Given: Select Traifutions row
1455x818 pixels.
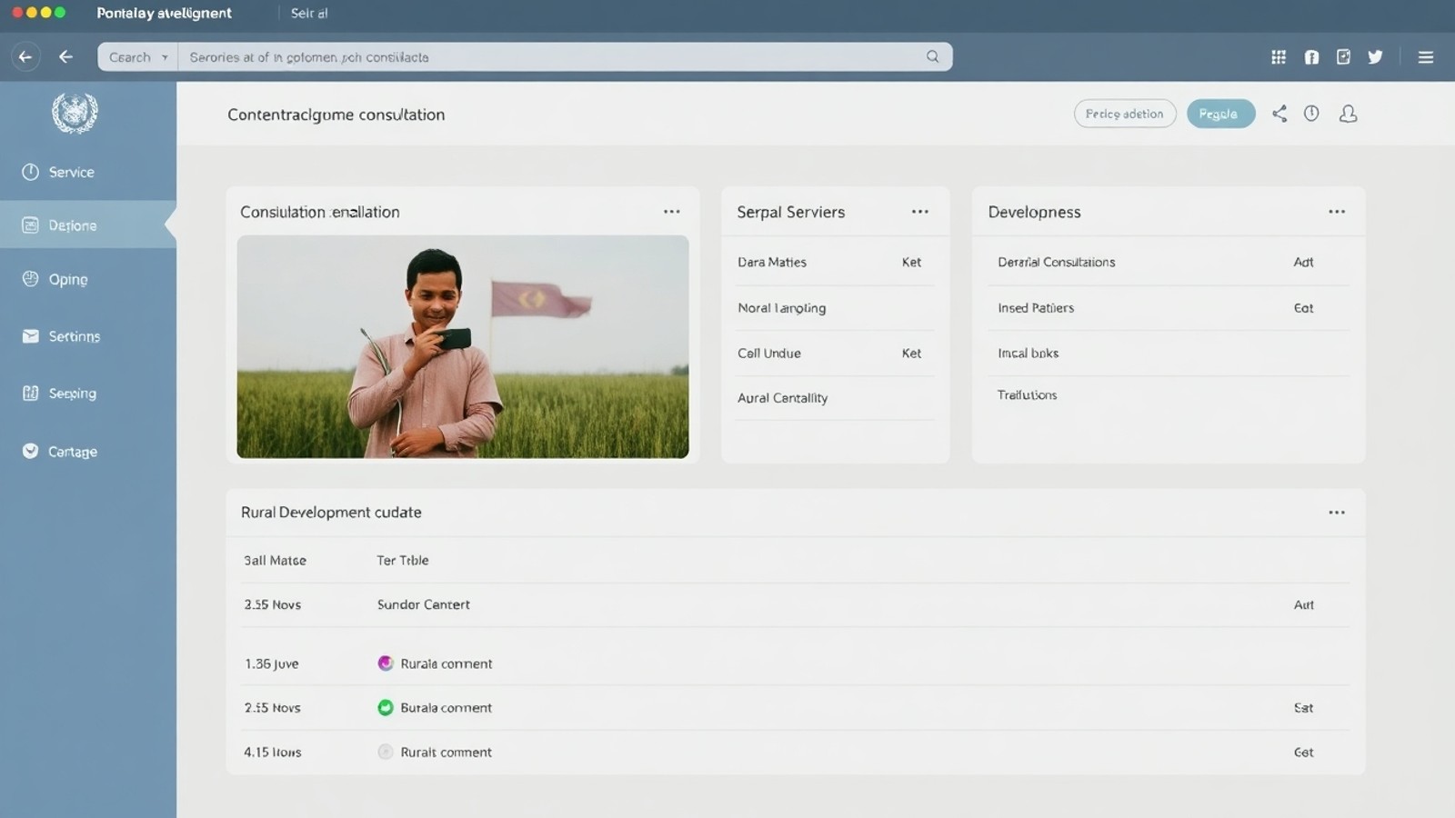Looking at the screenshot, I should pyautogui.click(x=1169, y=394).
